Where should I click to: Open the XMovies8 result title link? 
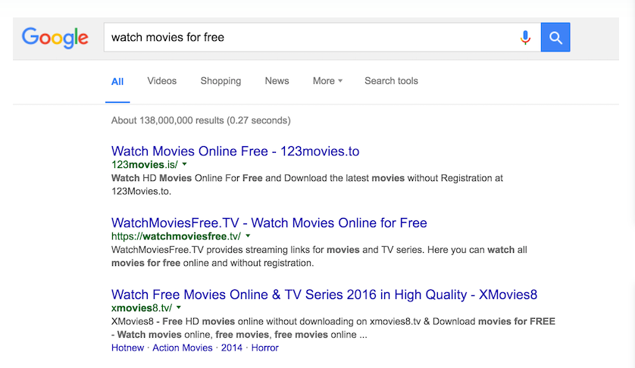(x=324, y=295)
